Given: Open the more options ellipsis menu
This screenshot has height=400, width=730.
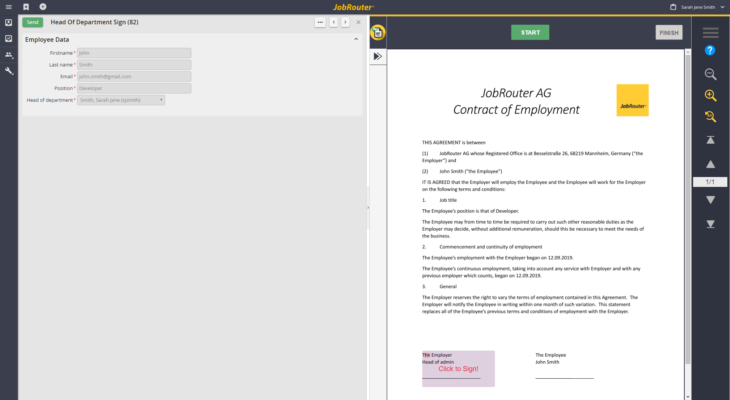Looking at the screenshot, I should [320, 22].
